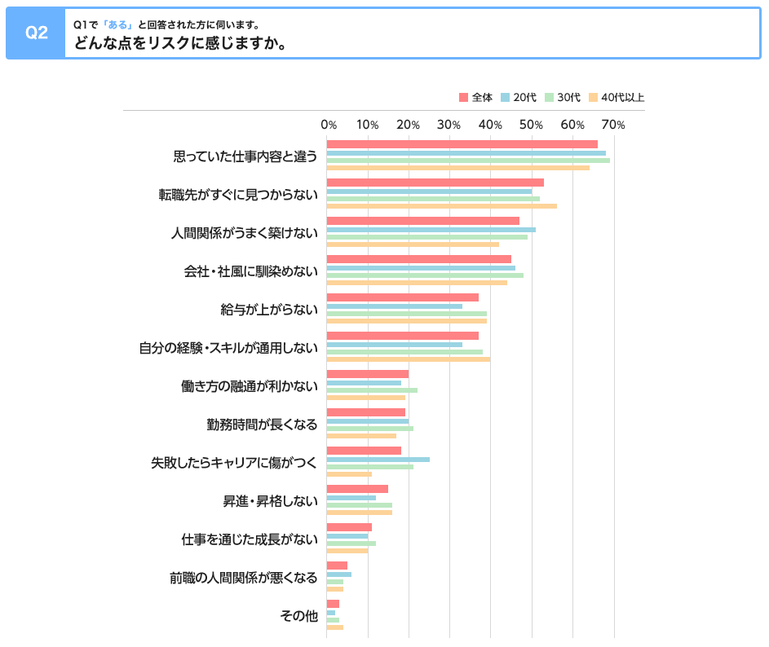Select the 人間関係がうまく築けない category label
The width and height of the screenshot is (769, 647).
click(x=244, y=233)
